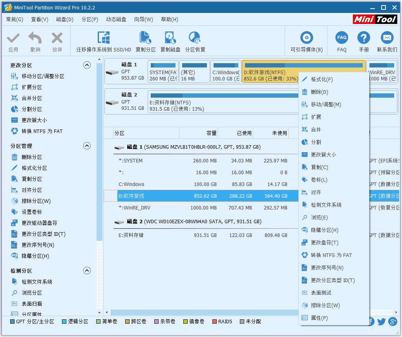Click the 迁移操作系统到 SSD/HD toolbar icon

104,38
